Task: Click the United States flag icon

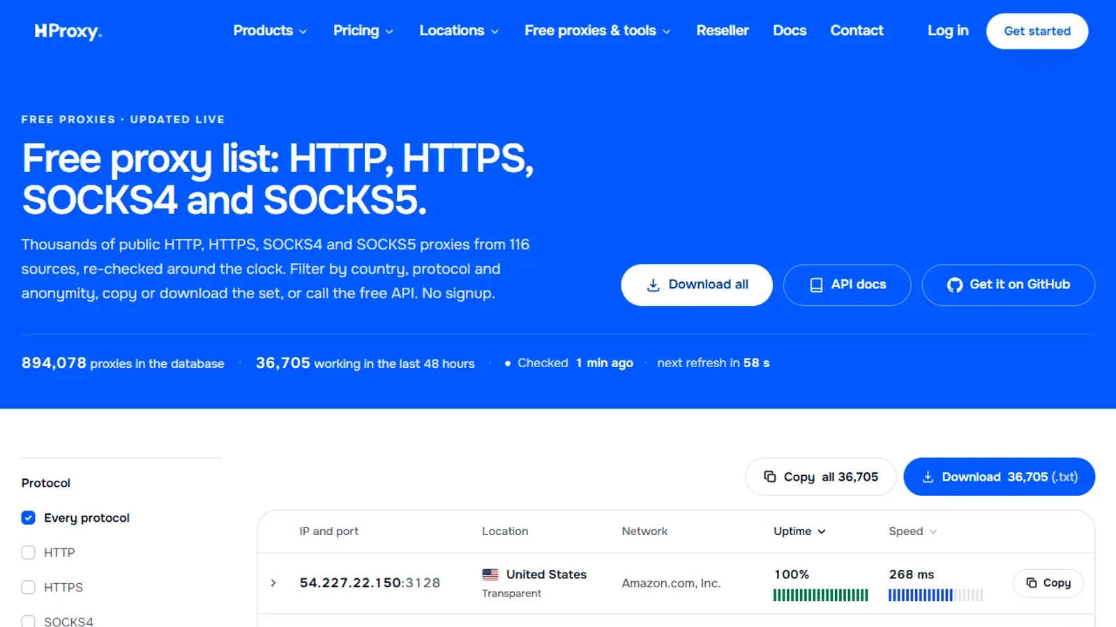Action: coord(490,575)
